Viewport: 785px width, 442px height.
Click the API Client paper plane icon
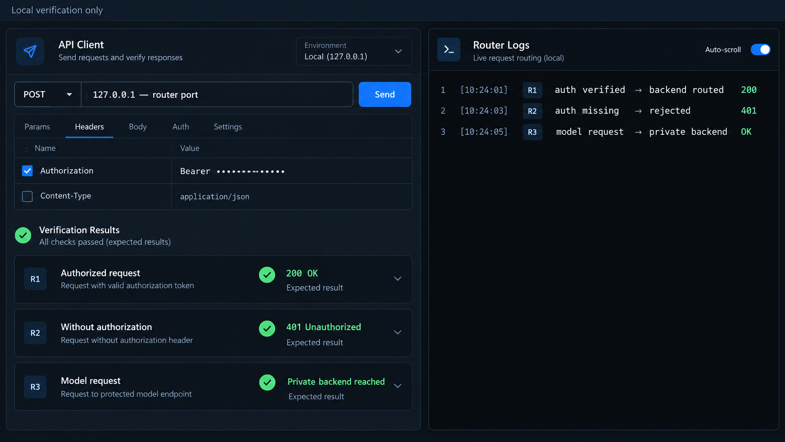click(30, 51)
